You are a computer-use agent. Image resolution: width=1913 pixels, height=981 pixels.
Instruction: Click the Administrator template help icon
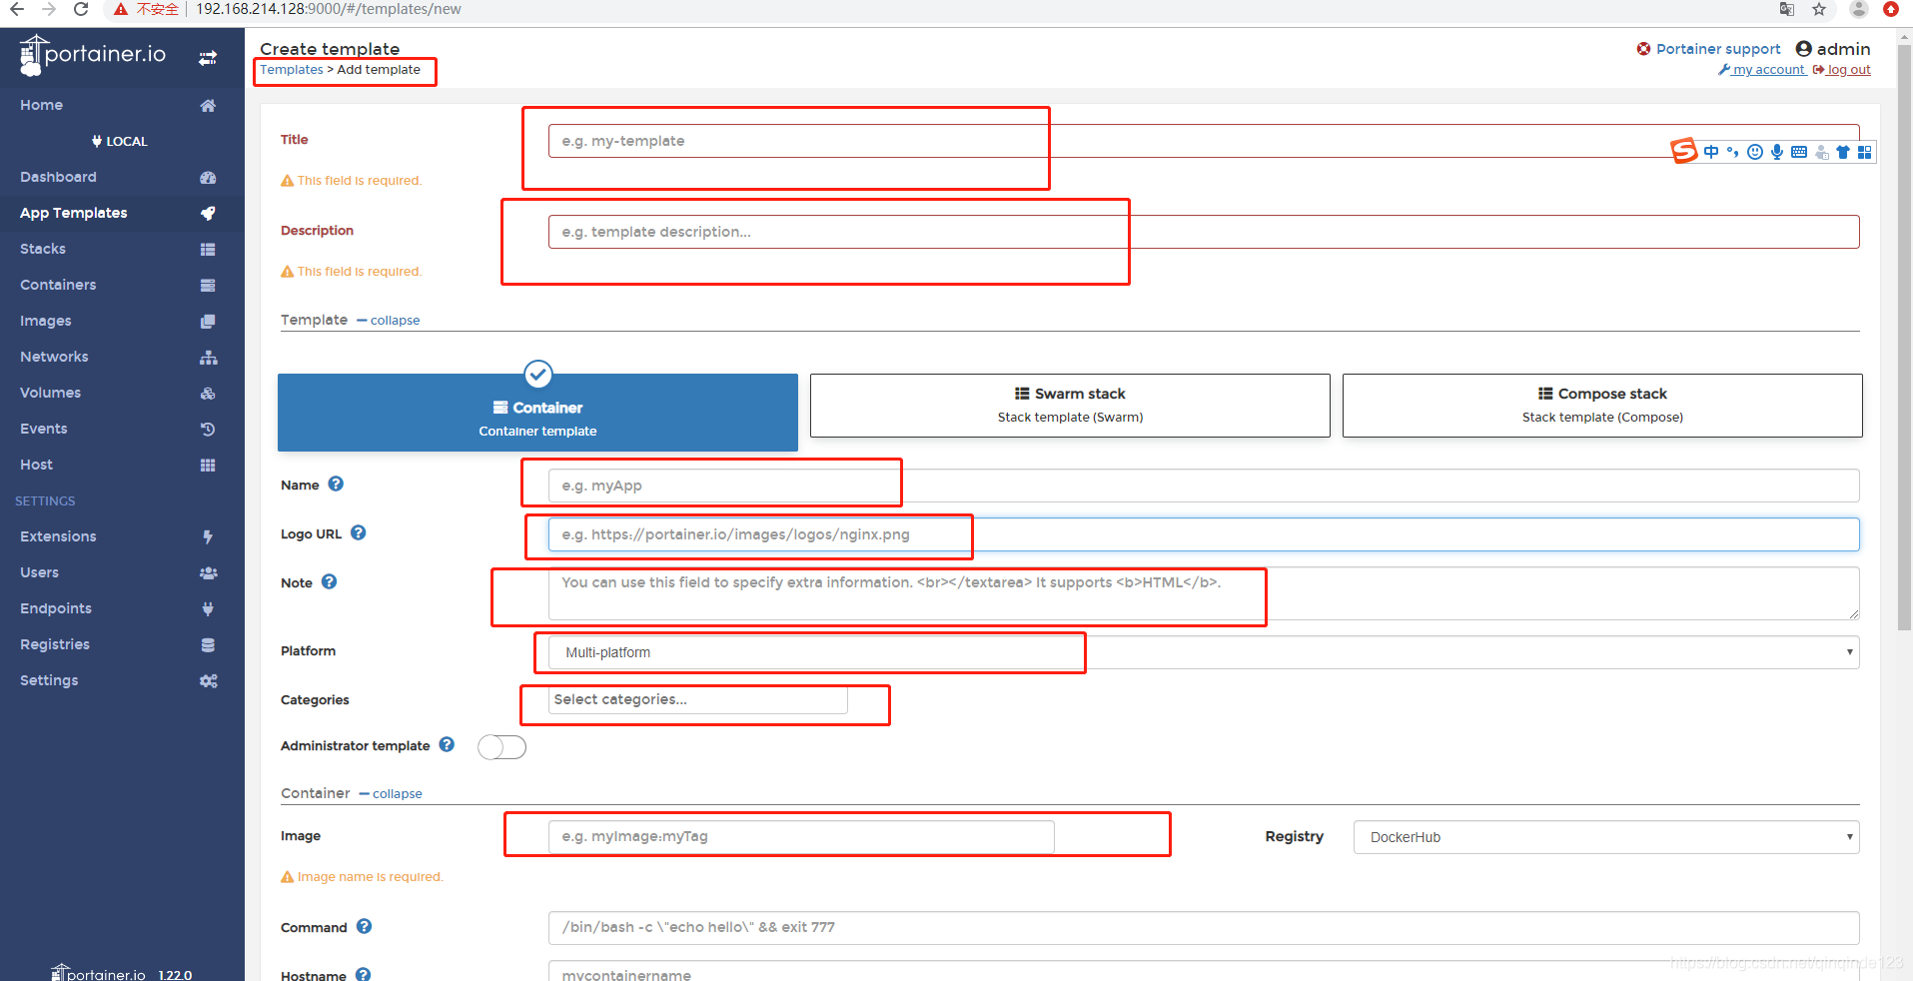[447, 744]
